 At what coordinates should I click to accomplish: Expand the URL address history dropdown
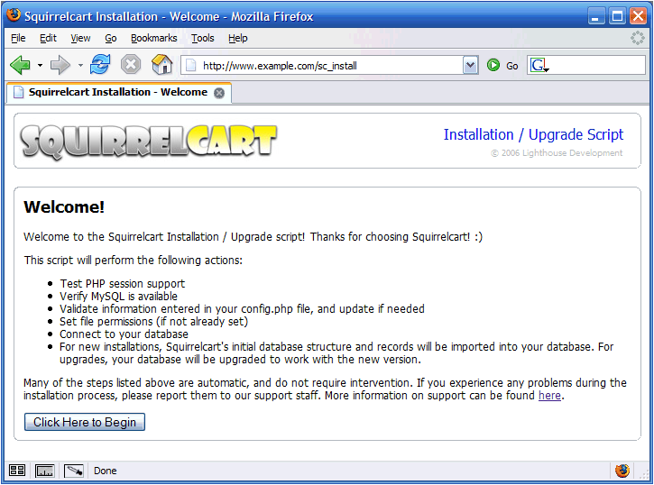click(470, 65)
